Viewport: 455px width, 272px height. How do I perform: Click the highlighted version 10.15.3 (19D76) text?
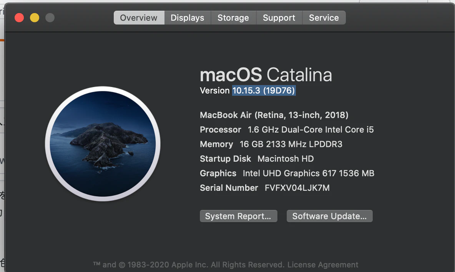tap(264, 90)
